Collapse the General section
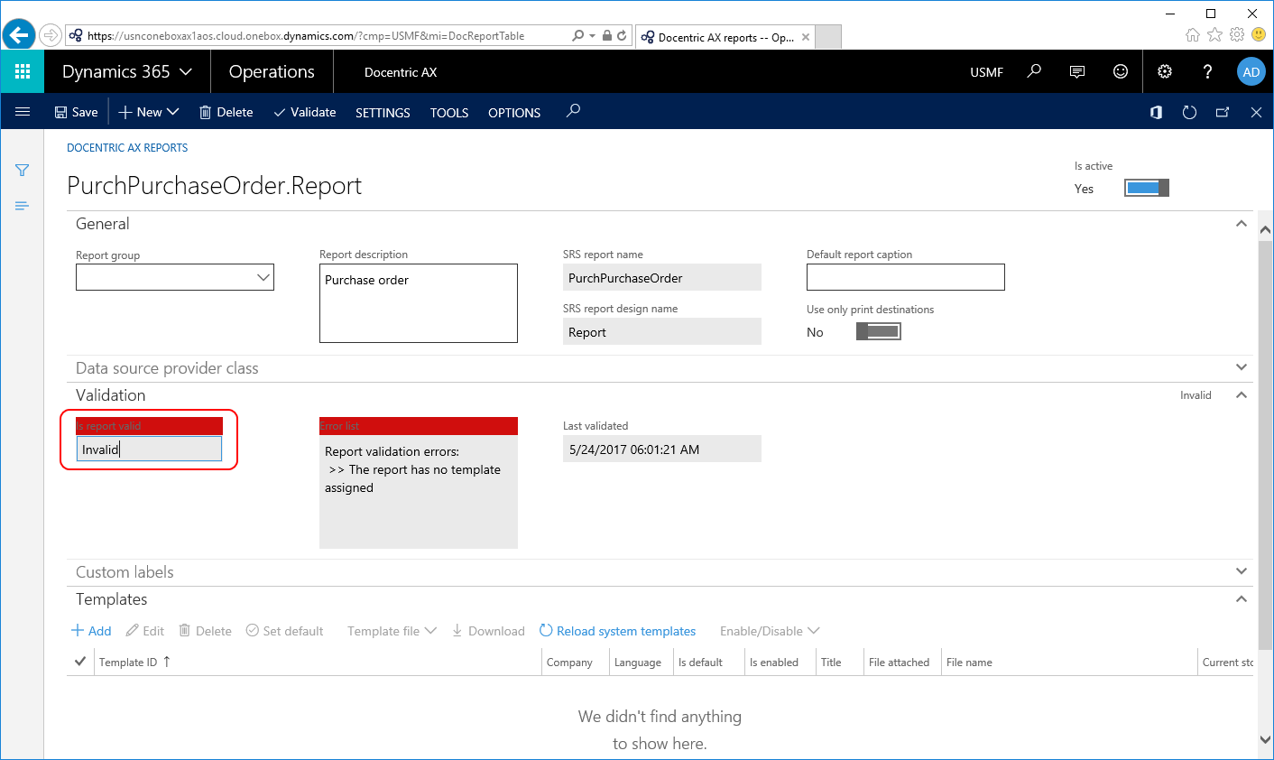This screenshot has width=1274, height=760. [x=1242, y=224]
